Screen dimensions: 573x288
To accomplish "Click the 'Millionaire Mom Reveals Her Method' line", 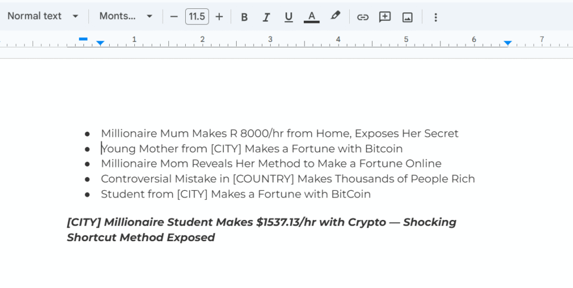I will [271, 164].
